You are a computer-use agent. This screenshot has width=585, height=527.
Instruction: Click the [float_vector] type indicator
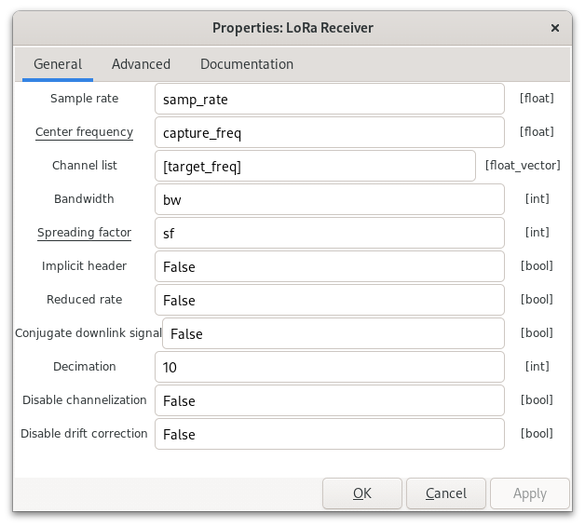point(523,165)
